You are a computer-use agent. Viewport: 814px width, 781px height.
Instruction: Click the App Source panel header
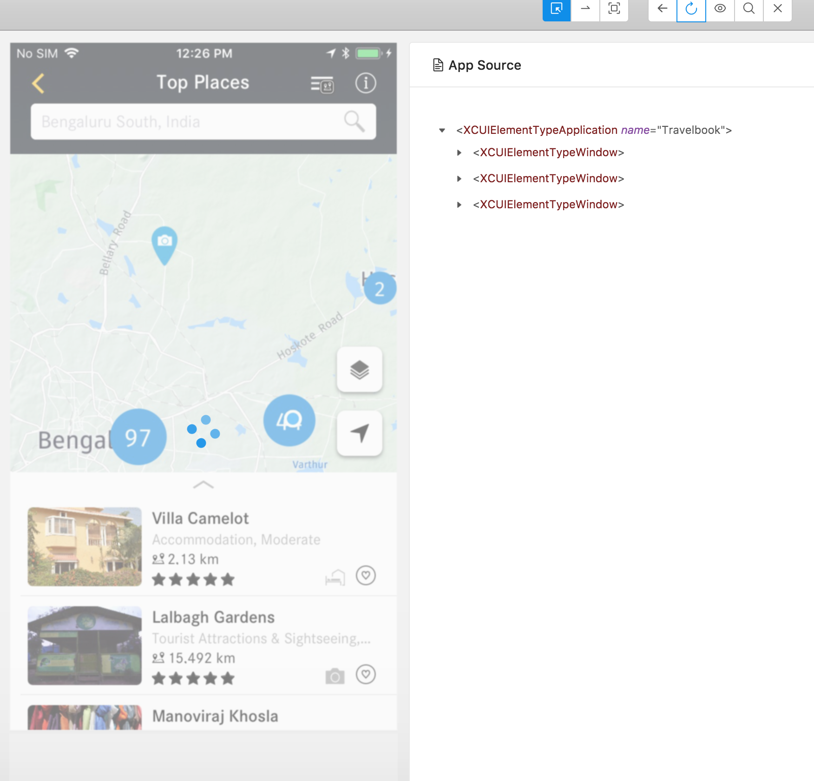tap(477, 65)
